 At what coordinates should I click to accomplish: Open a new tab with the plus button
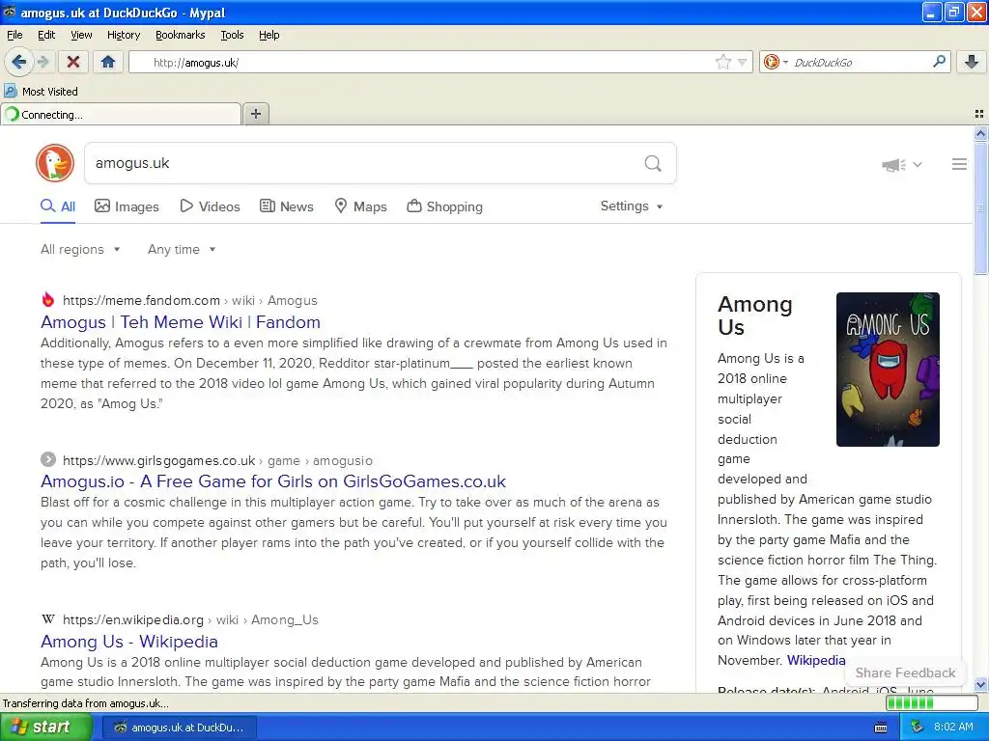(255, 114)
